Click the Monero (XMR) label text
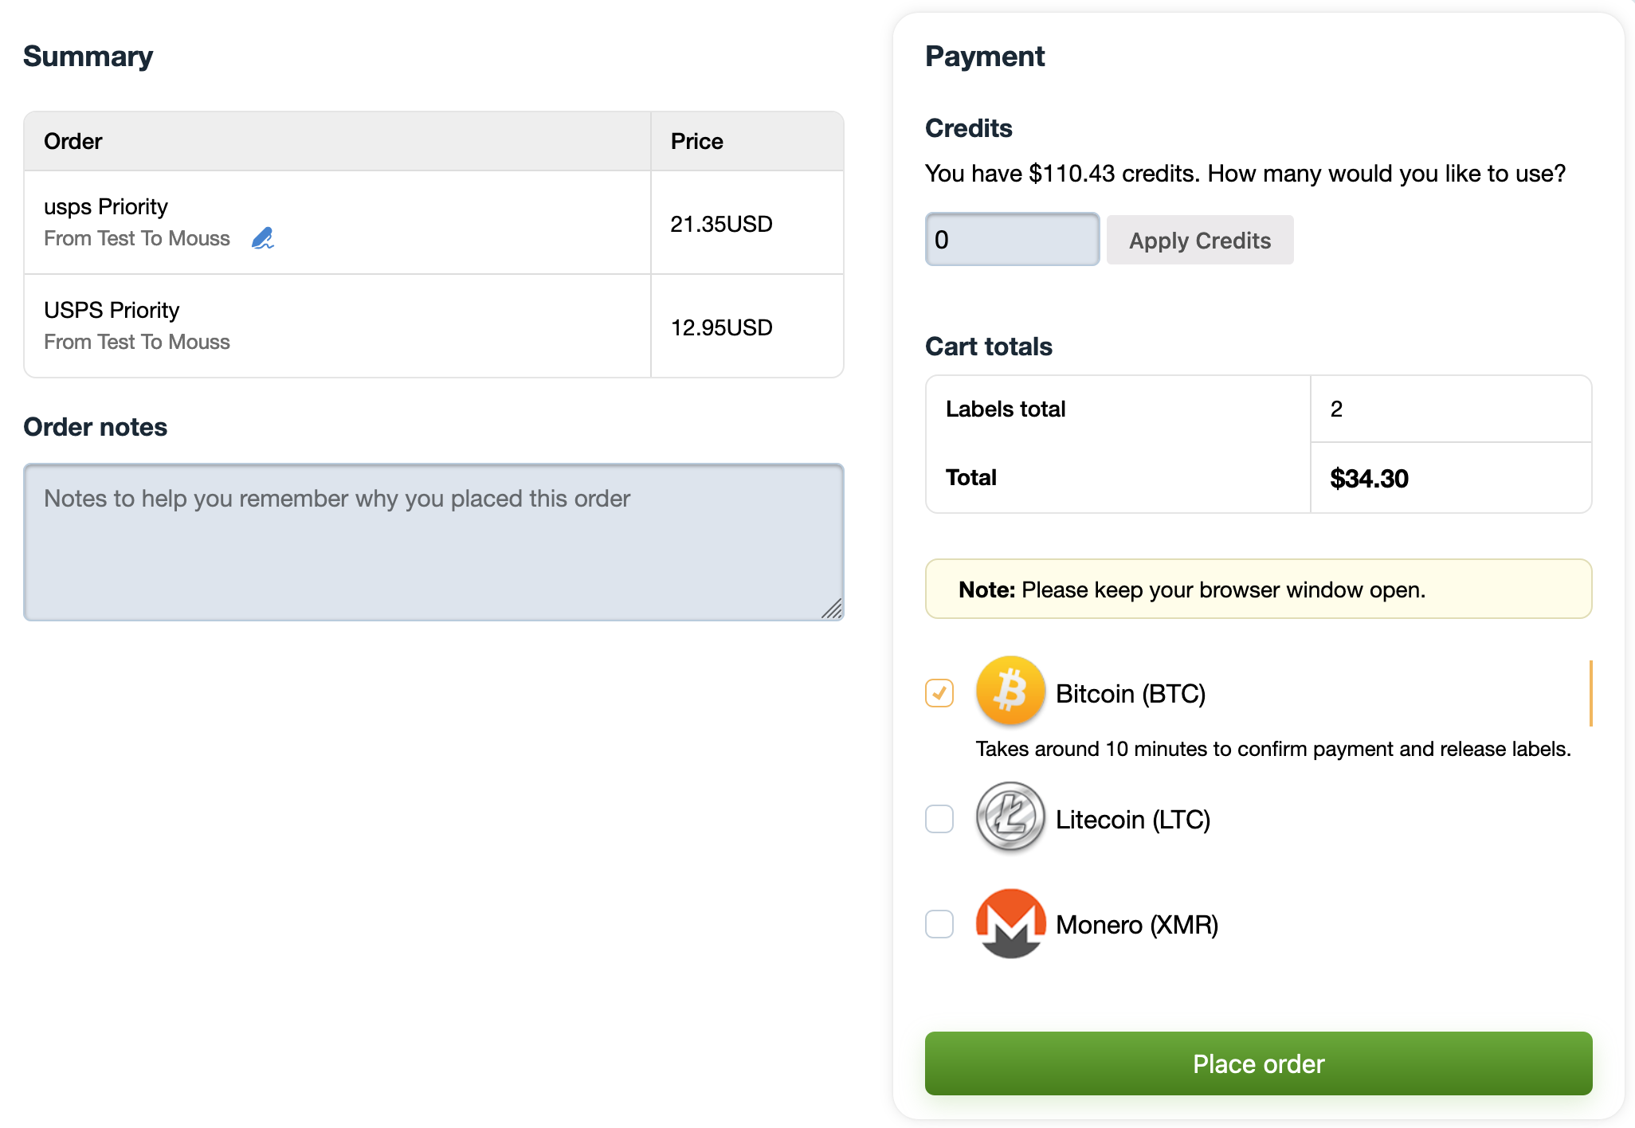Viewport: 1635px width, 1128px height. 1136,925
